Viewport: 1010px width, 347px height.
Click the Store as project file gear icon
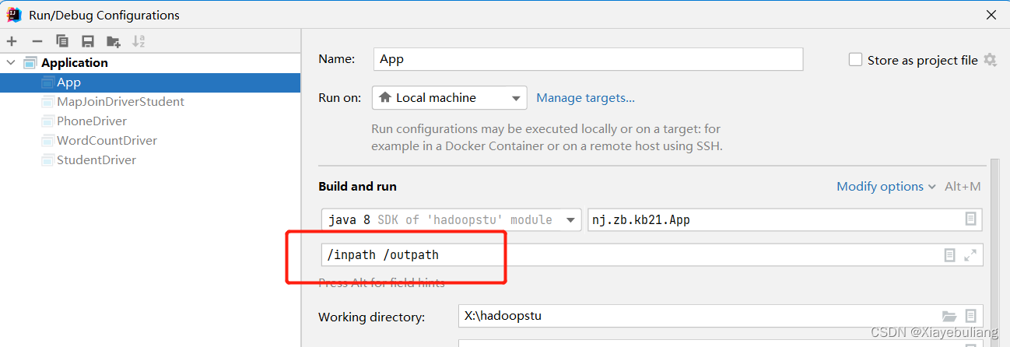pyautogui.click(x=990, y=60)
